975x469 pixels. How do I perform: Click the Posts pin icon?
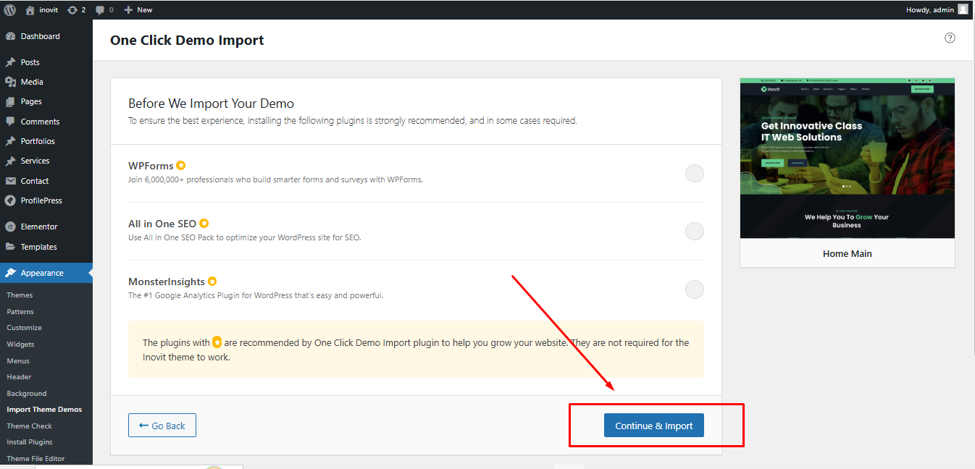[x=10, y=62]
